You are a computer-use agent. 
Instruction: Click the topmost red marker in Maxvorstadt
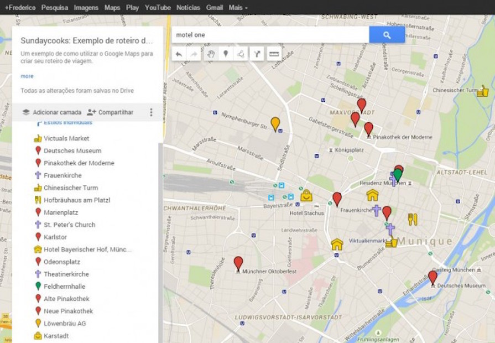coord(362,105)
